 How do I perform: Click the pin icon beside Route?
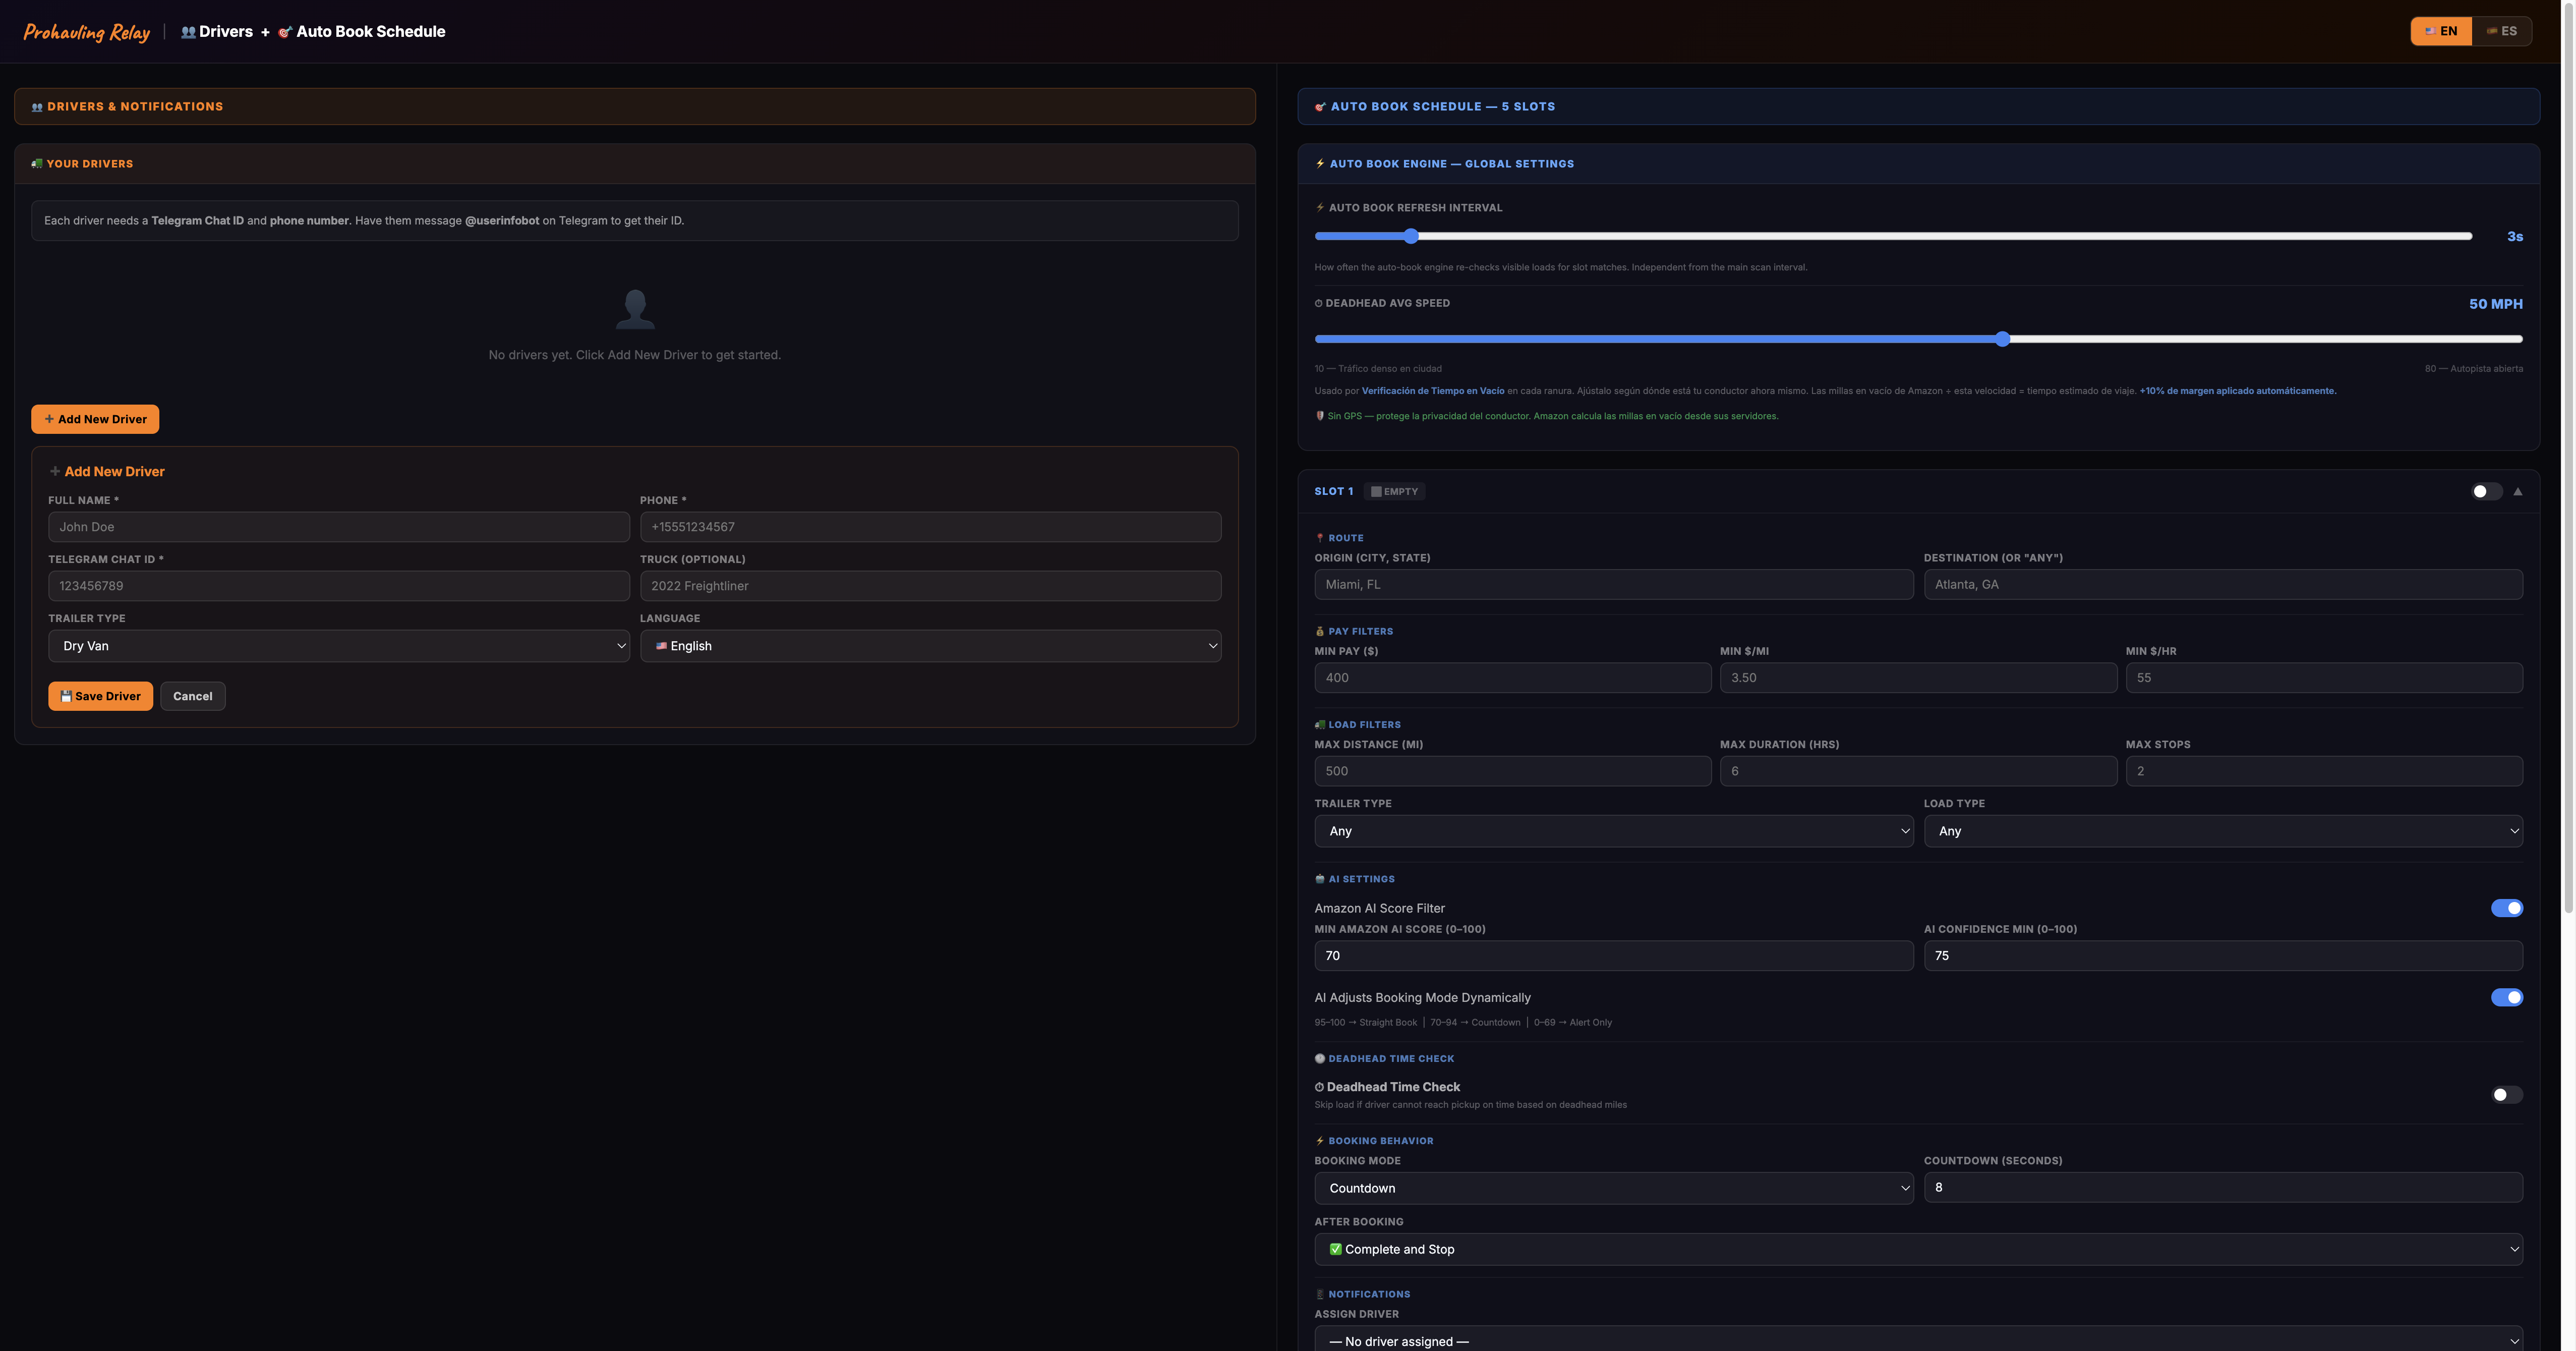pos(1320,538)
